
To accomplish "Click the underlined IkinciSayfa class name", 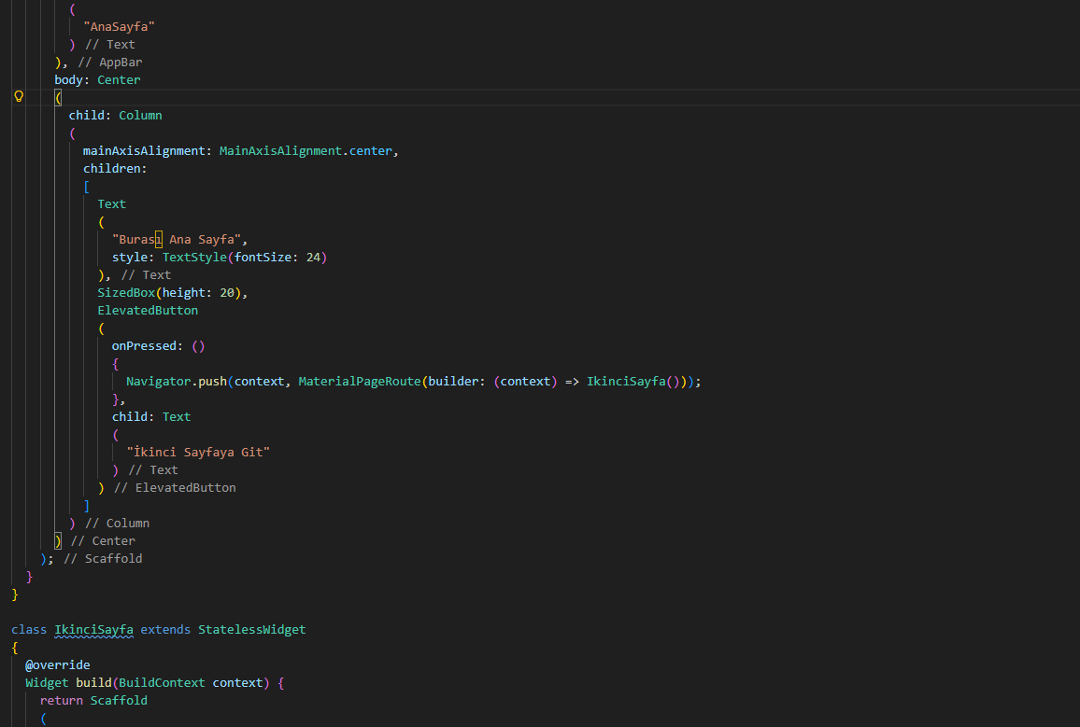I will 93,630.
